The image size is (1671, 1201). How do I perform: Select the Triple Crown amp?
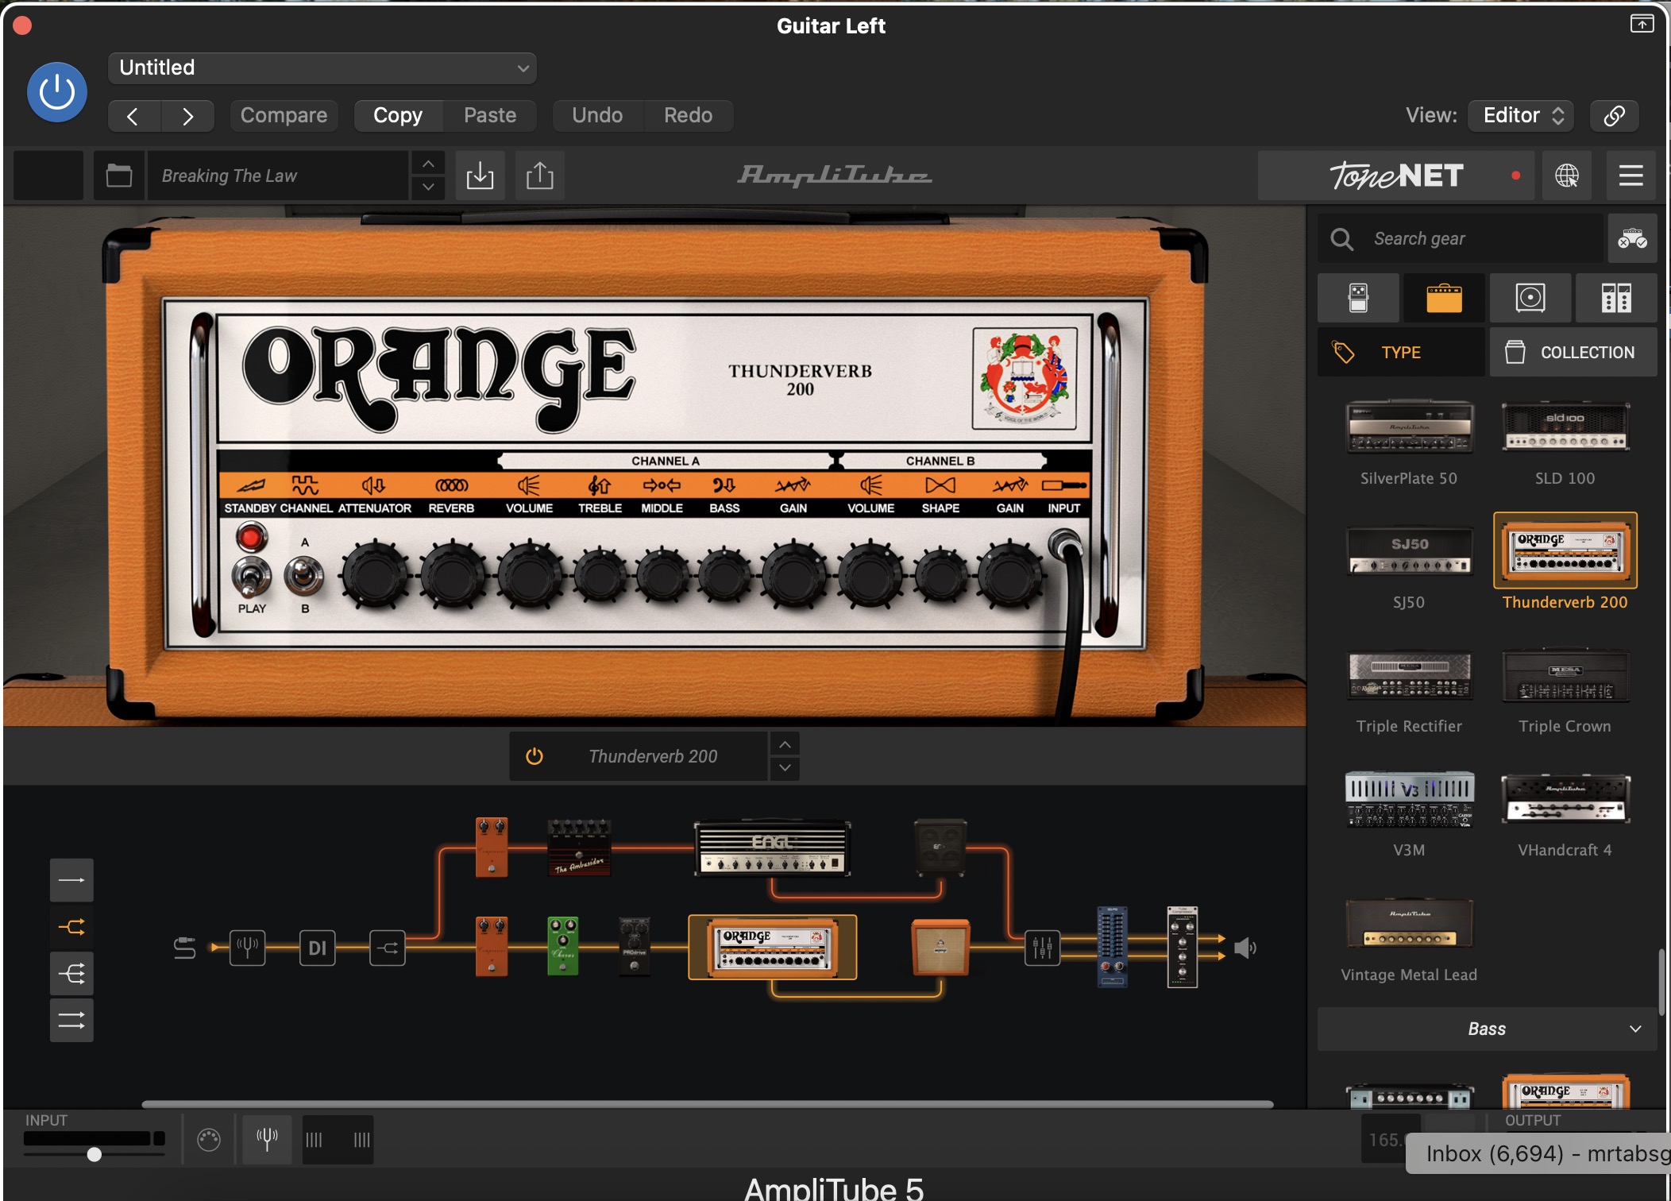(1565, 690)
